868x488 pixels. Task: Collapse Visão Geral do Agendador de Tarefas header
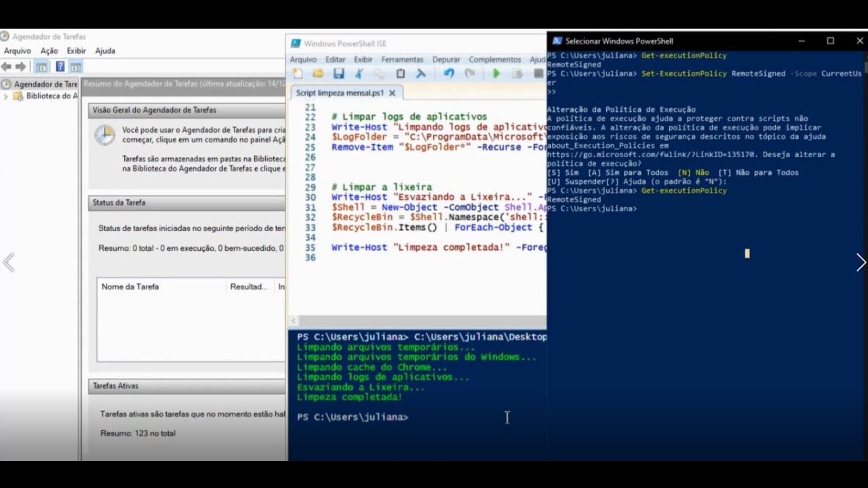[x=186, y=110]
